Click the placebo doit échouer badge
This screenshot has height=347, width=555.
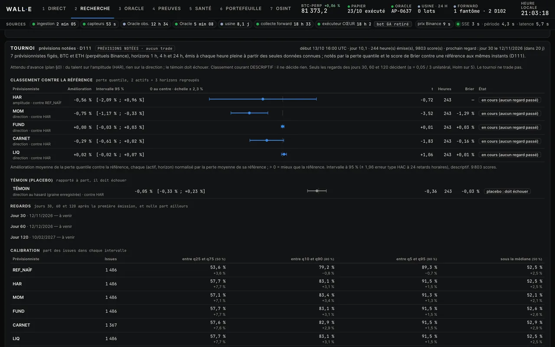pos(507,191)
